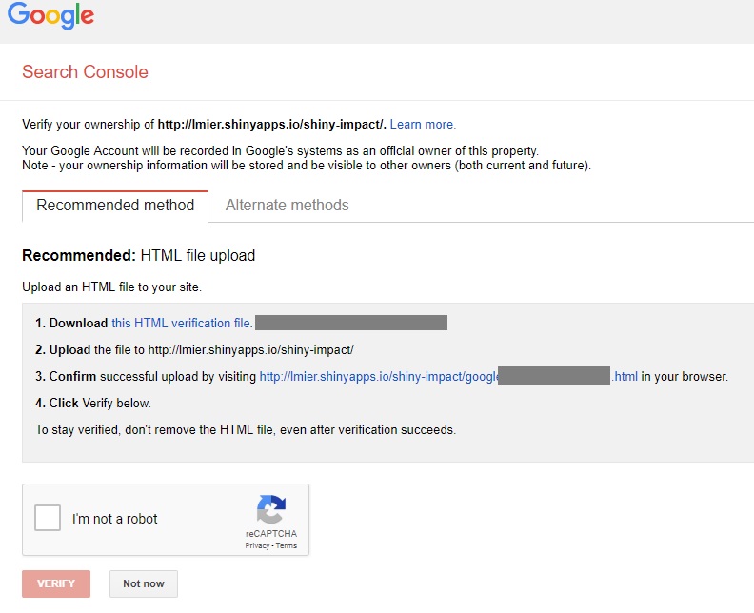Open the Learn more link
This screenshot has width=754, height=613.
(423, 124)
